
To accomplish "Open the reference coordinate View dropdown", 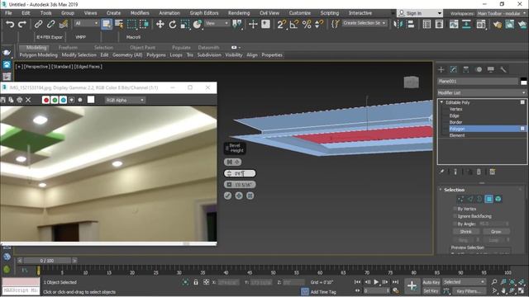I will click(217, 23).
